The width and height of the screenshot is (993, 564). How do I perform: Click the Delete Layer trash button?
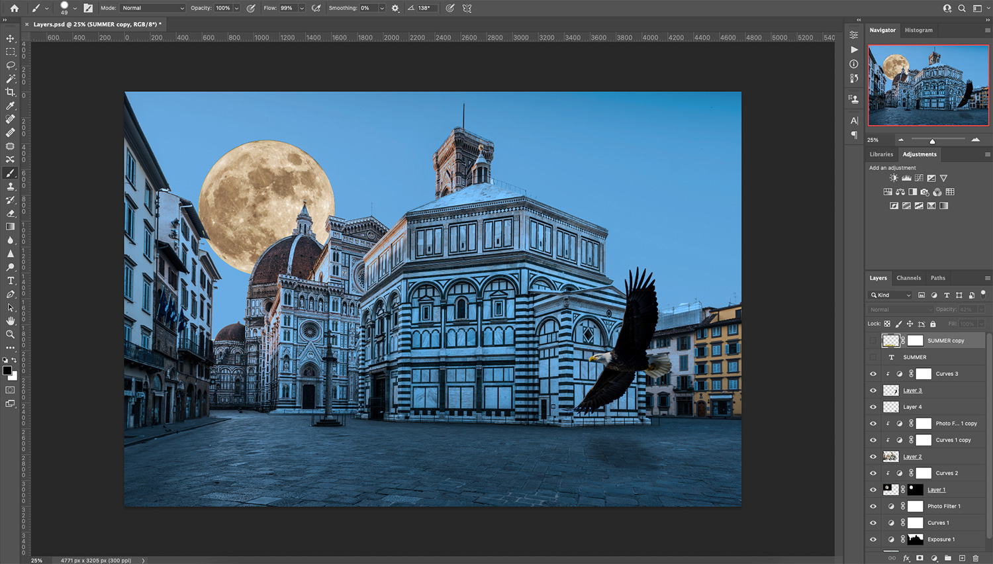point(975,558)
